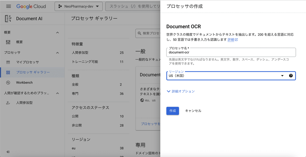Open the NeoPharmacy-dev project selector
306x157 pixels.
79,6
